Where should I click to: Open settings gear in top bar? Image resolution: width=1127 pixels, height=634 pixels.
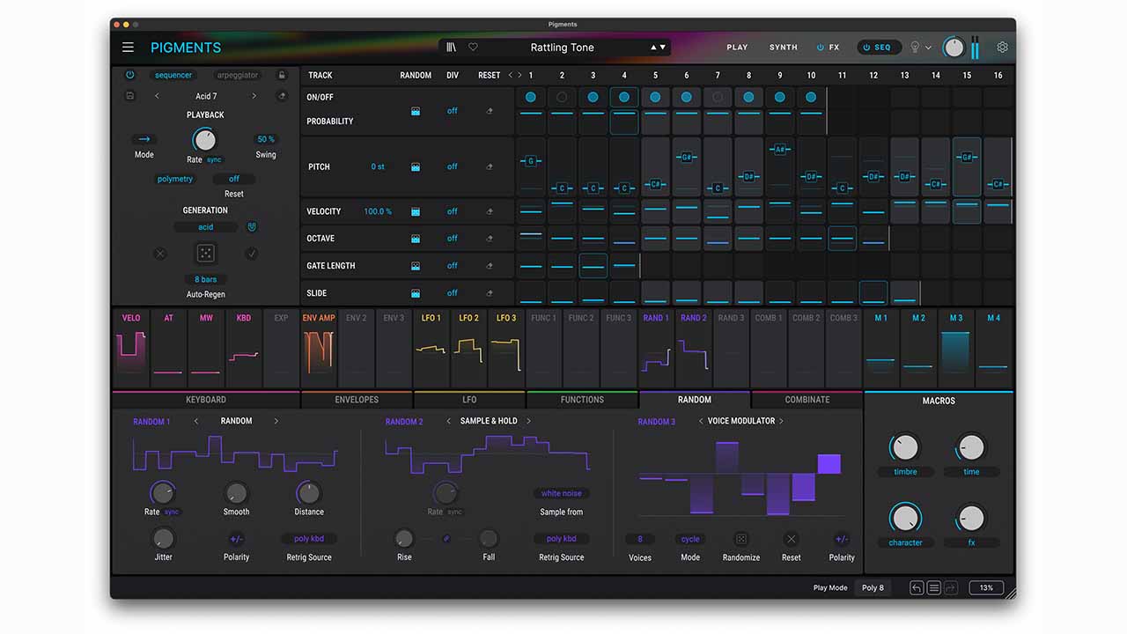click(1002, 48)
